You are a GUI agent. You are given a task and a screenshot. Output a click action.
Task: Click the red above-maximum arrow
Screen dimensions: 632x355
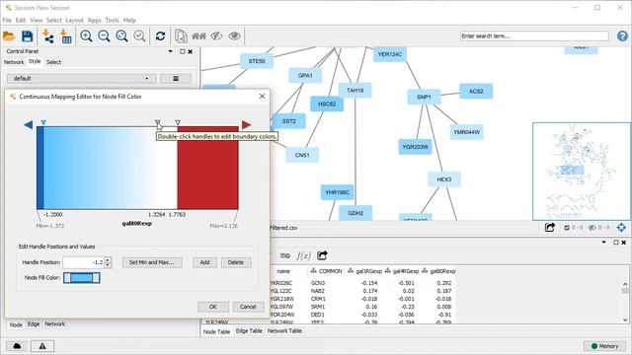(246, 125)
